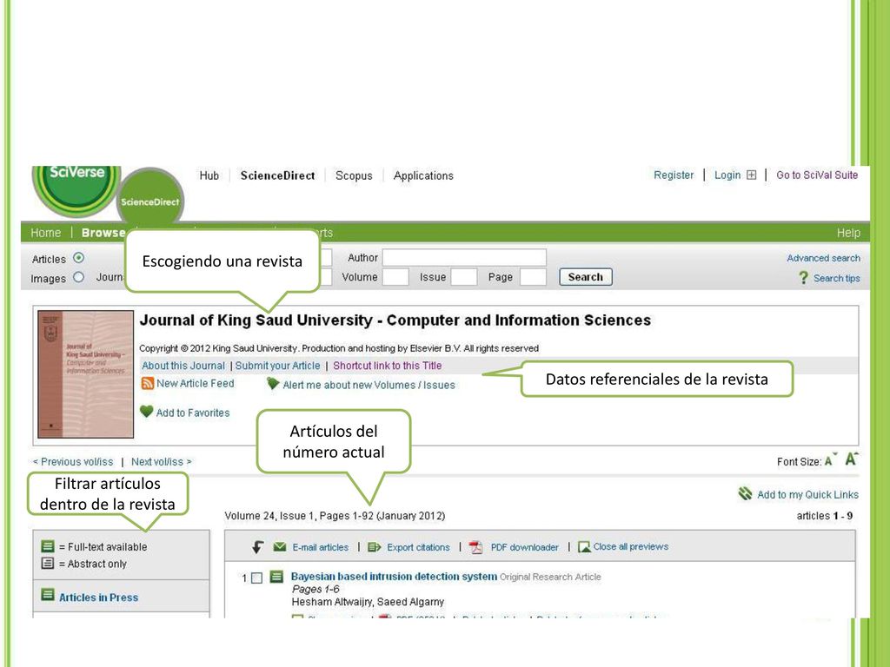Click E-mail articles link

pyautogui.click(x=320, y=547)
